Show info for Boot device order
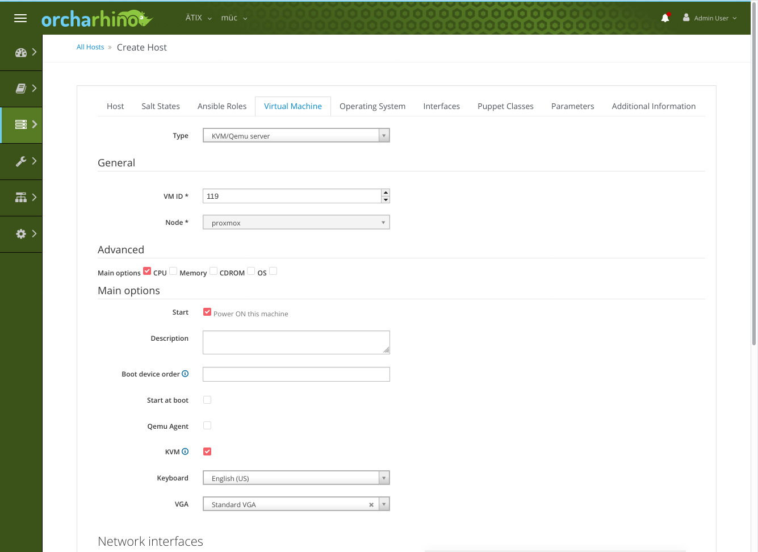The image size is (758, 552). (185, 374)
